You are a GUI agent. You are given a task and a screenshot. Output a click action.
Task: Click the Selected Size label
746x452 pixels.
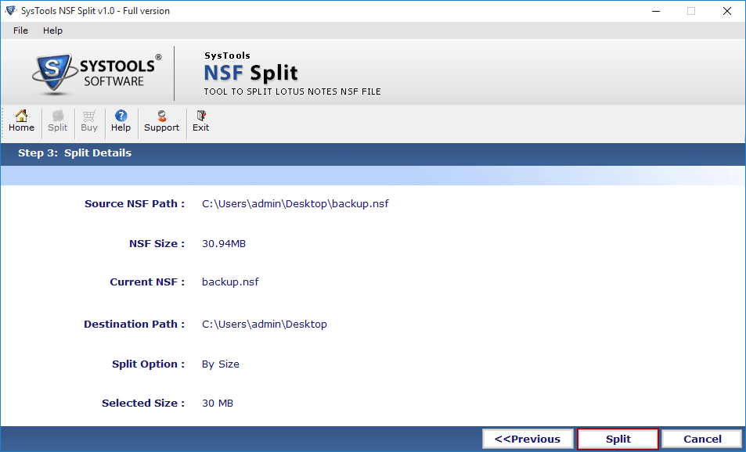(x=143, y=404)
